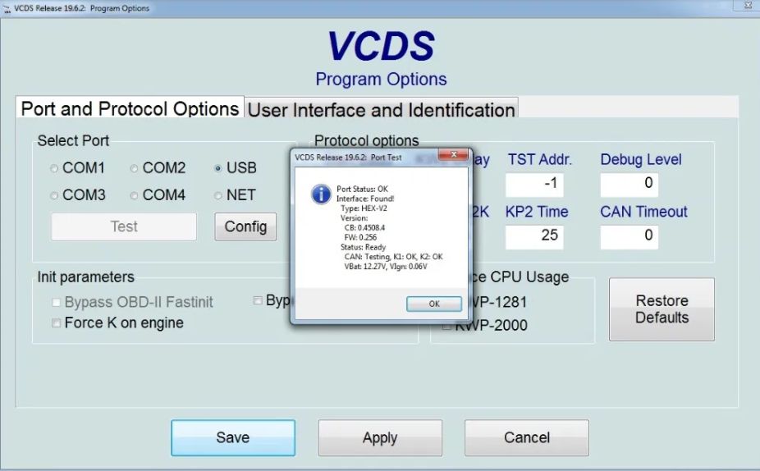Apply the program options
The width and height of the screenshot is (760, 471).
(380, 437)
